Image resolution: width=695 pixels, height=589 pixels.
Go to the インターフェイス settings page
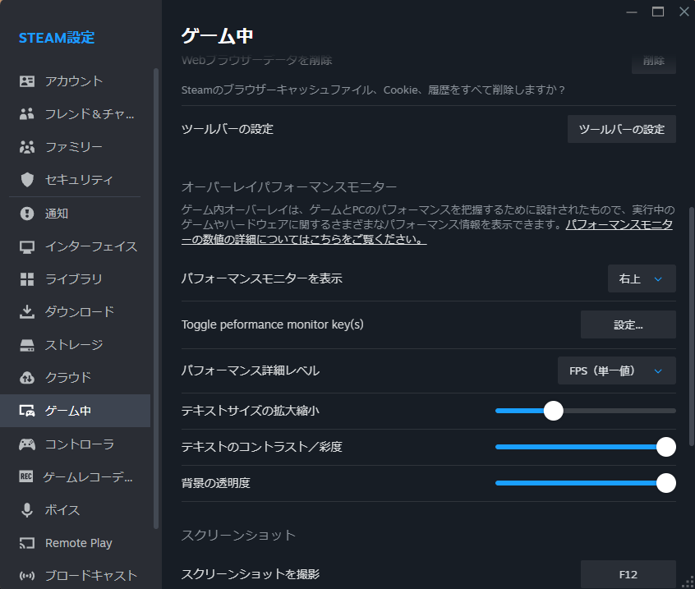[x=90, y=246]
